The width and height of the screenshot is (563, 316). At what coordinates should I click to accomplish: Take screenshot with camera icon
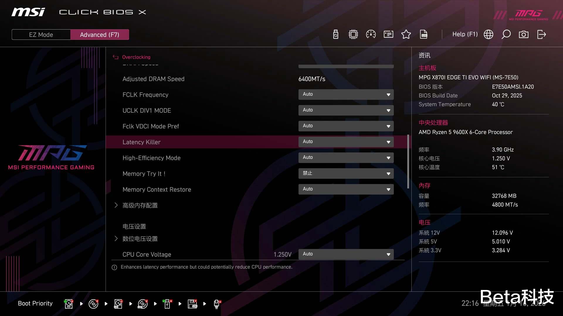(x=524, y=35)
